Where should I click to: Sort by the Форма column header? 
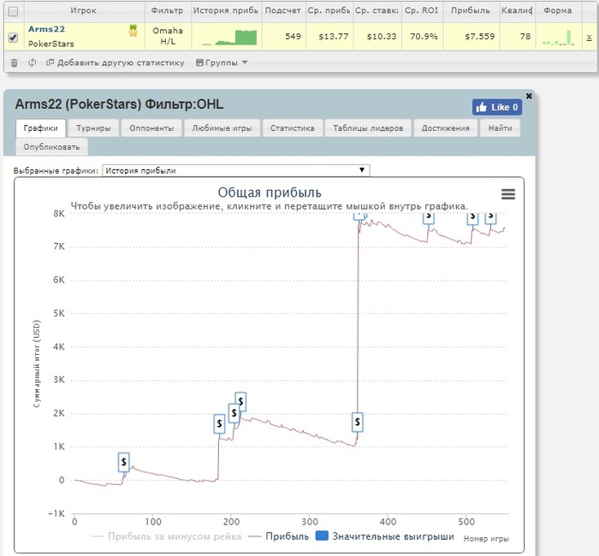tap(558, 10)
